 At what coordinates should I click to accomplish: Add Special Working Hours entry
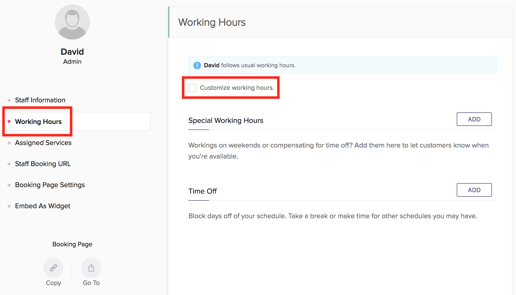tap(474, 119)
